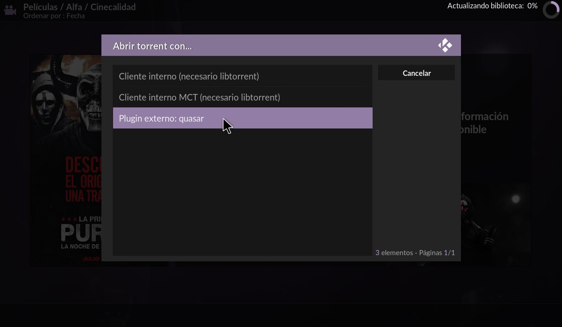Choose Cliente interno MCT option

(x=242, y=97)
